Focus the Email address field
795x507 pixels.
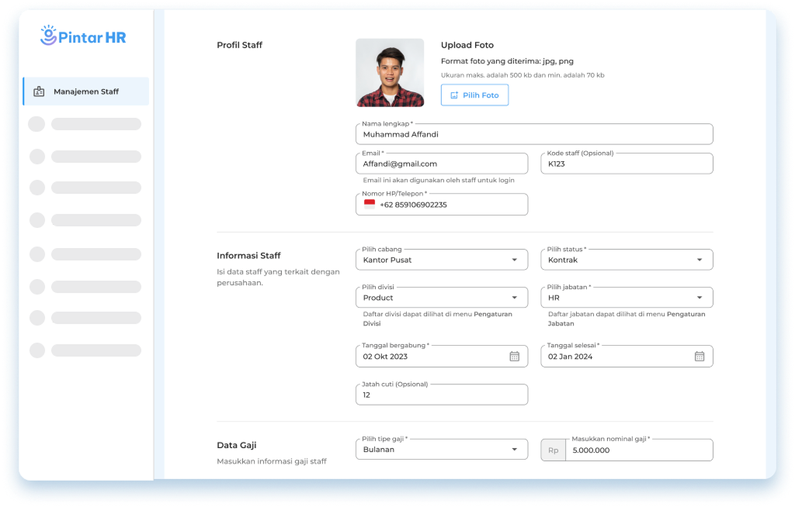[441, 164]
